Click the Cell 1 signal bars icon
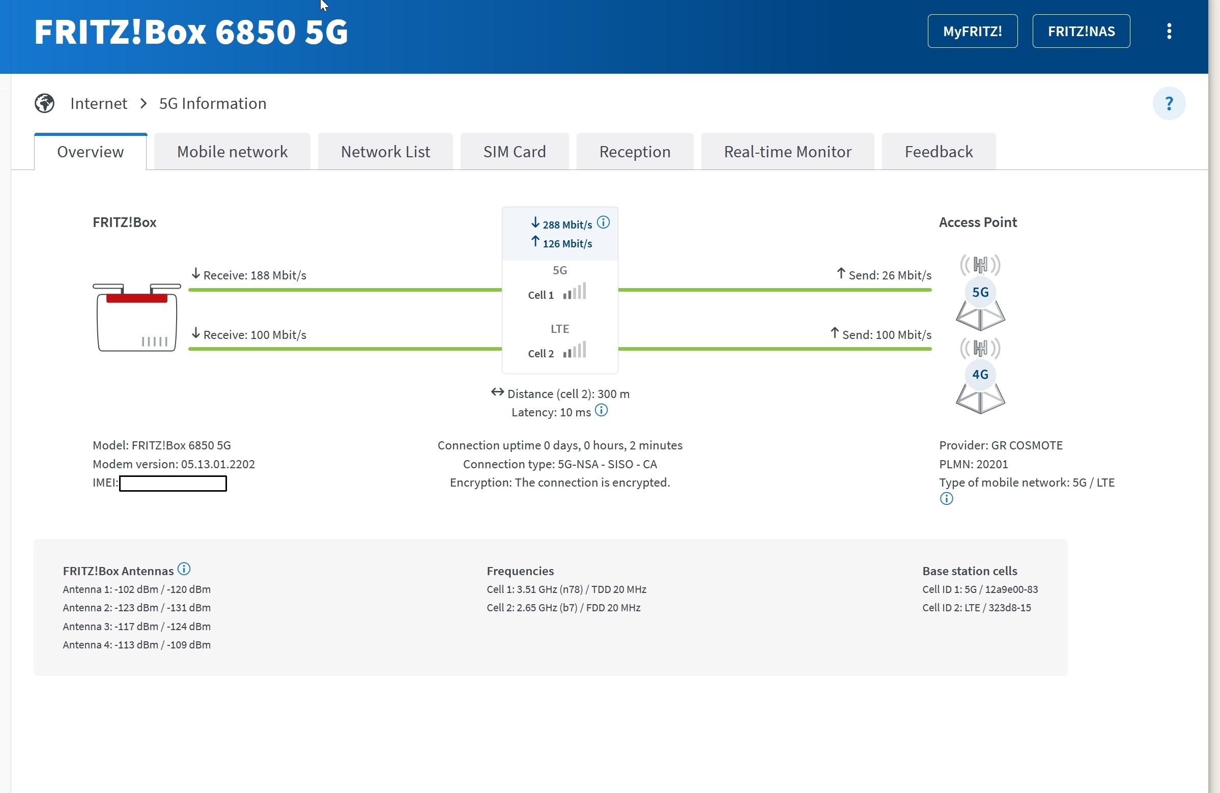 [x=575, y=291]
